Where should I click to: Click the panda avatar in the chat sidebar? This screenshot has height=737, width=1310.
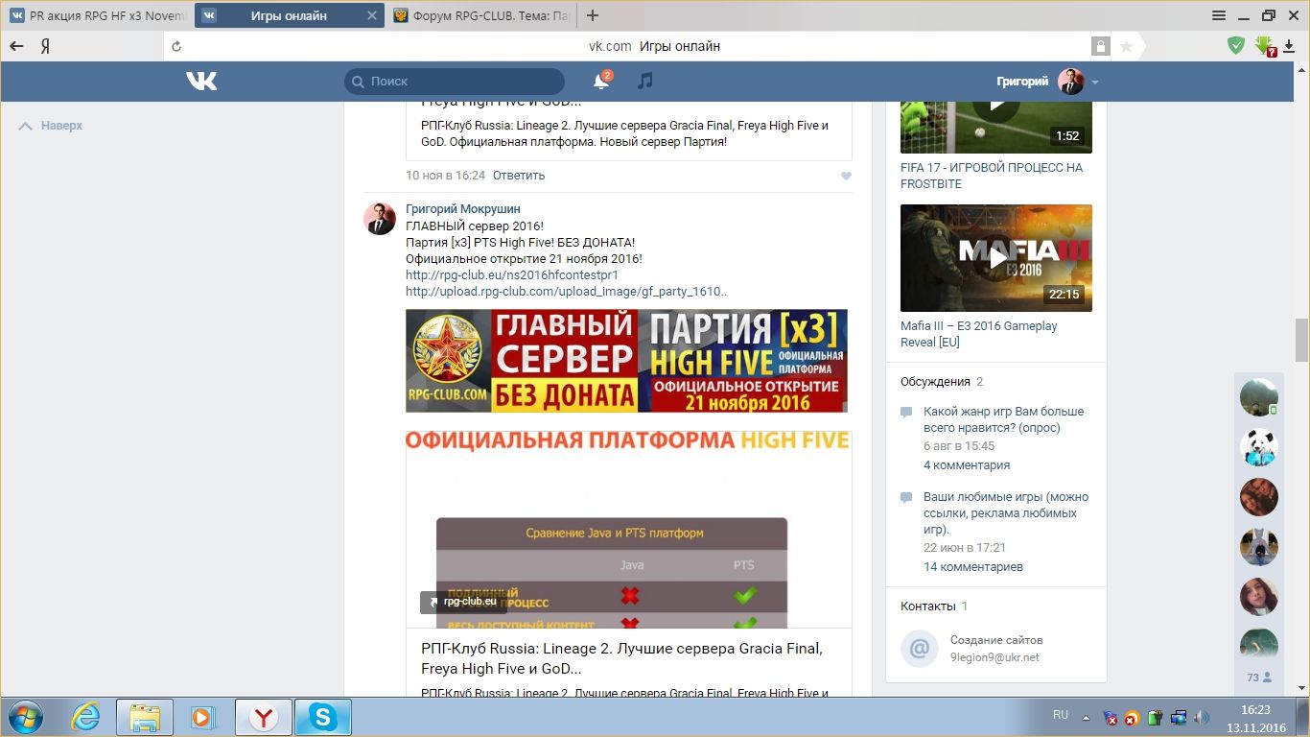point(1258,447)
